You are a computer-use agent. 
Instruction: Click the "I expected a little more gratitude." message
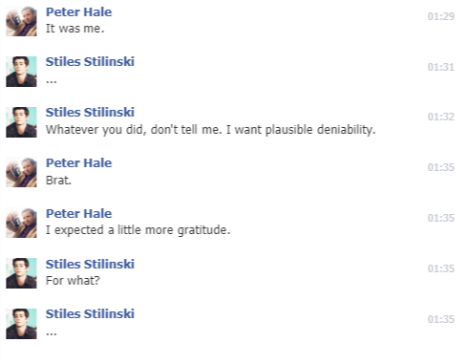(138, 230)
